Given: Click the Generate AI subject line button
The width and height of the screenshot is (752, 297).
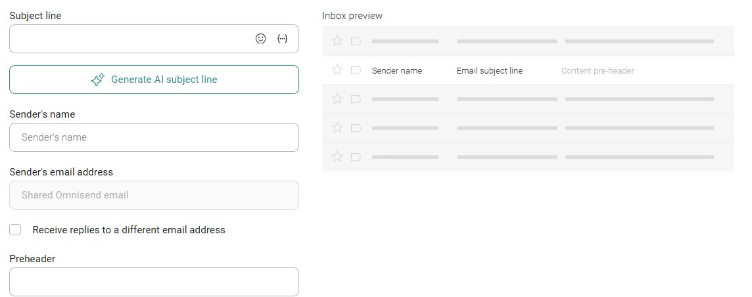Looking at the screenshot, I should pyautogui.click(x=154, y=80).
